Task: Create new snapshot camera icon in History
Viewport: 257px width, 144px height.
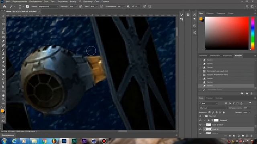Action: (x=247, y=94)
